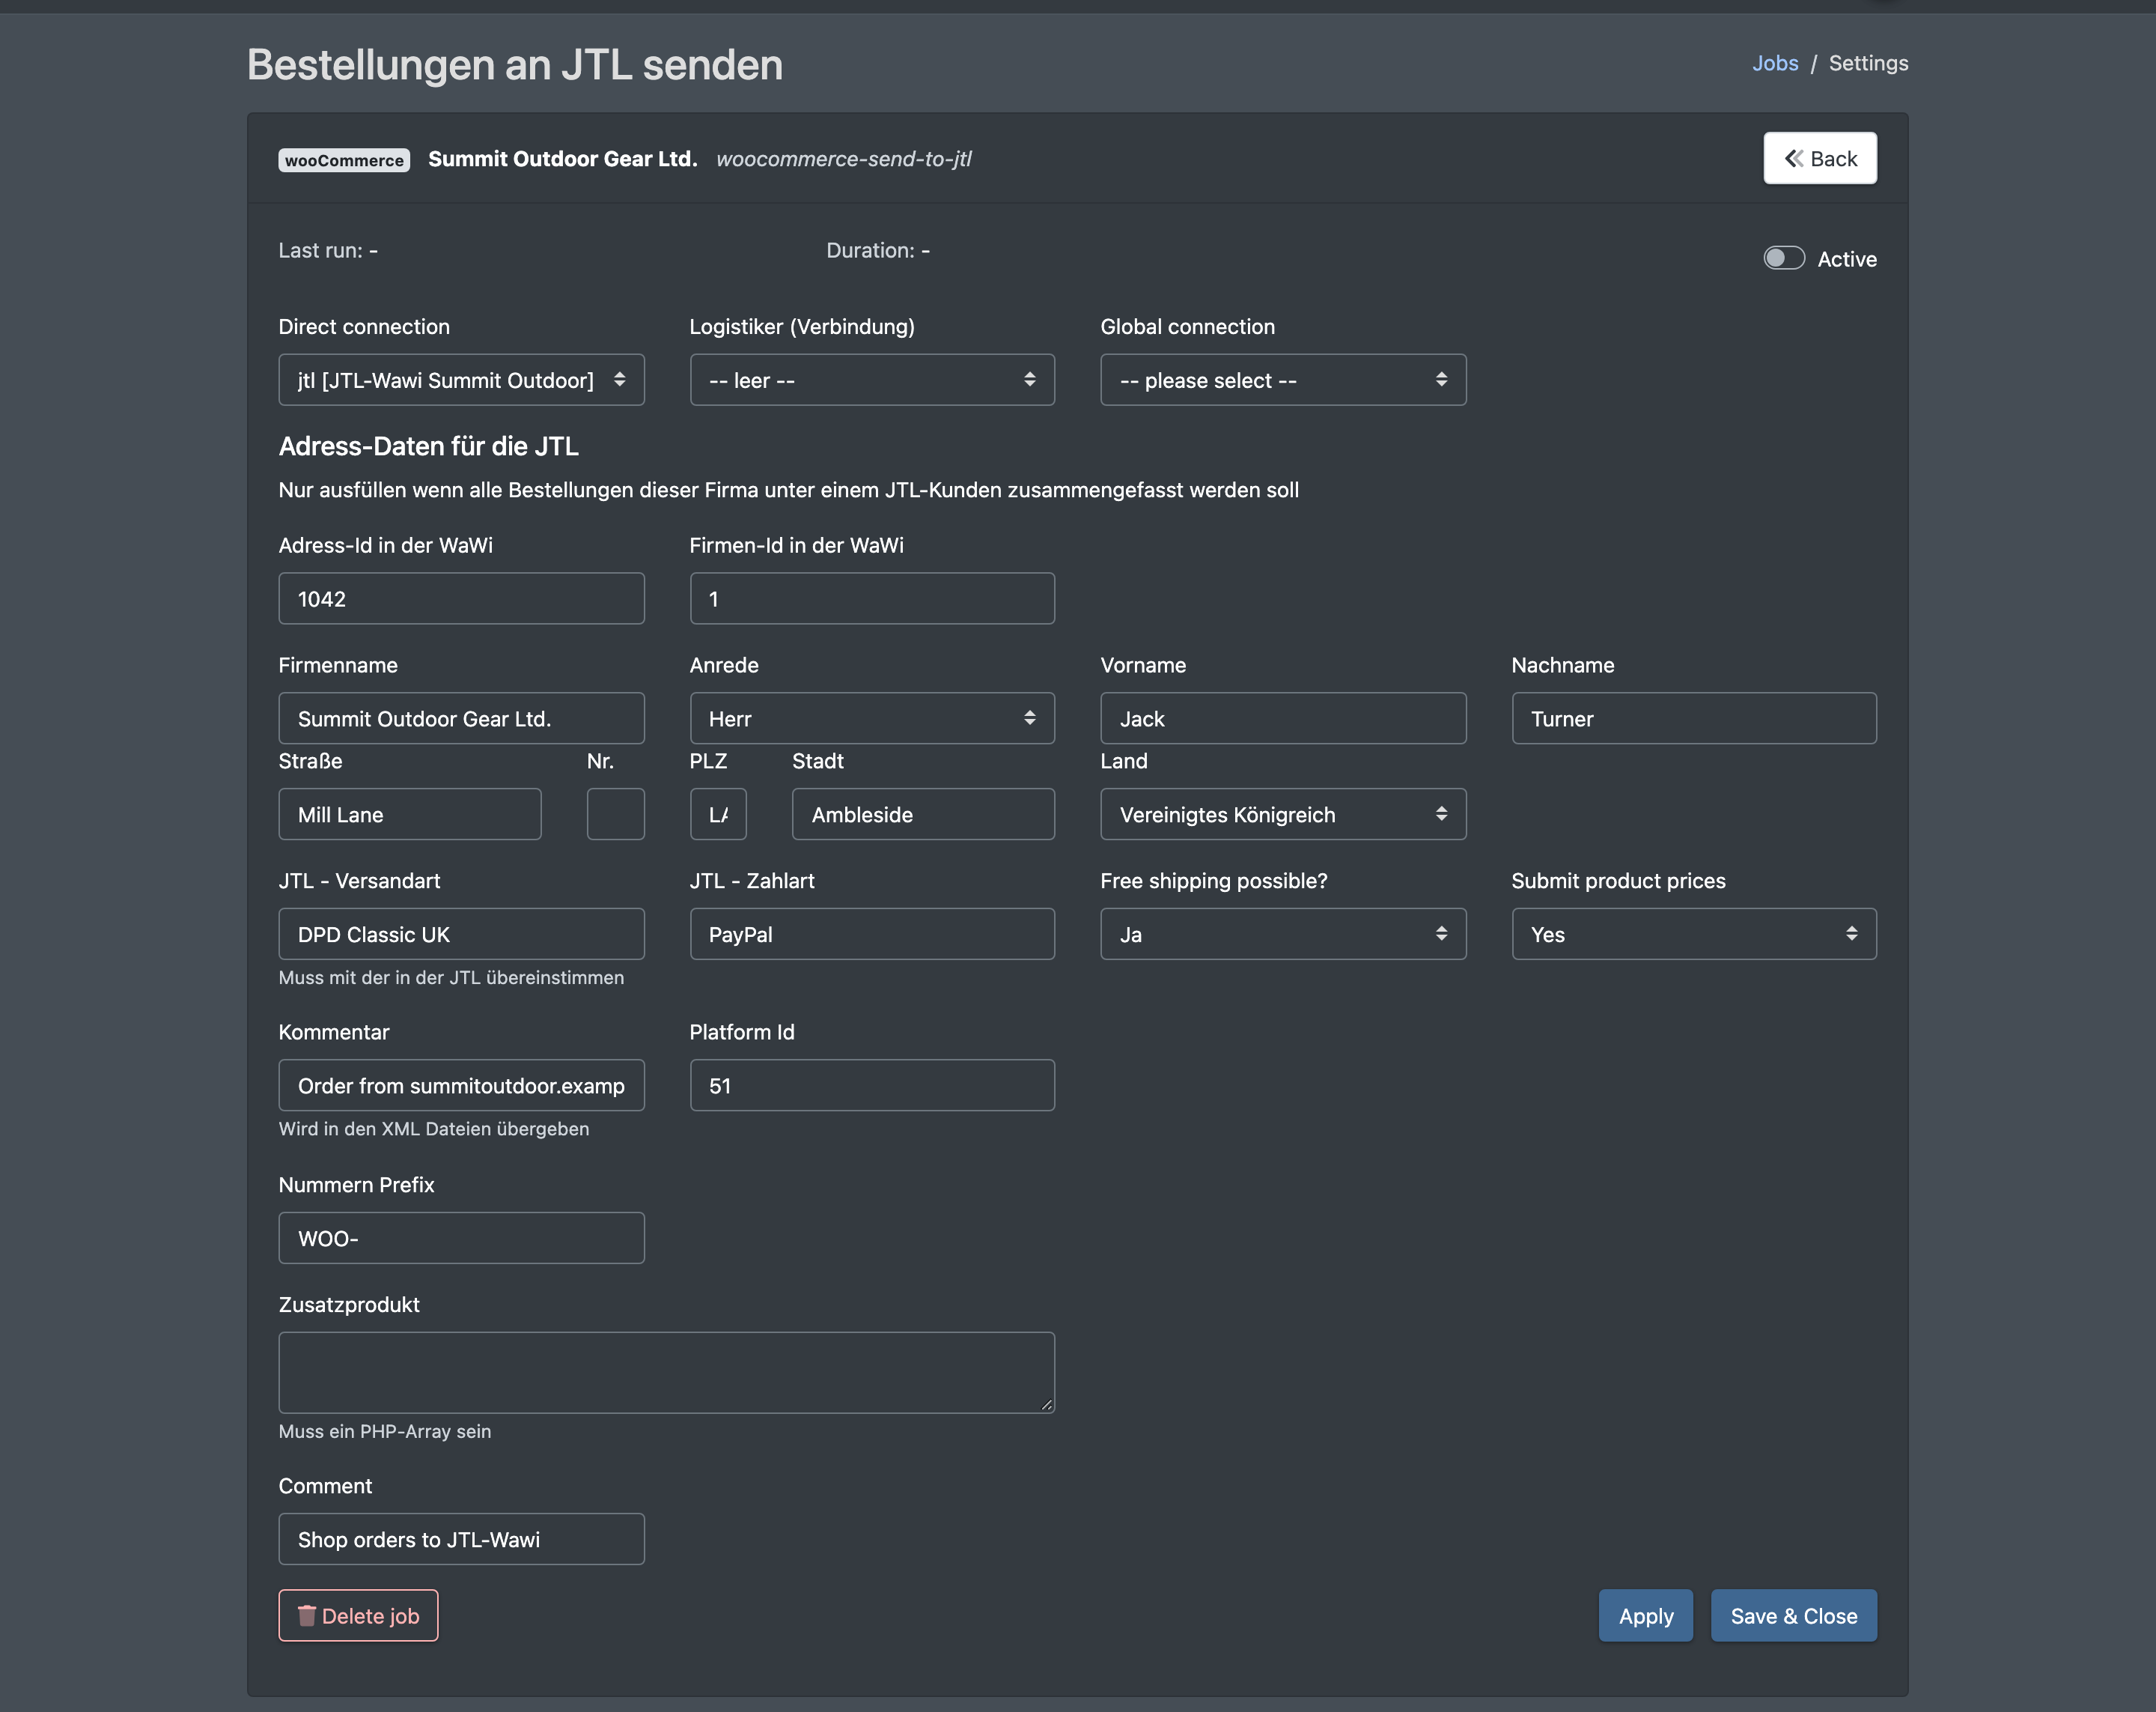Click the Firmen-Id in der WaWi field

coord(872,598)
